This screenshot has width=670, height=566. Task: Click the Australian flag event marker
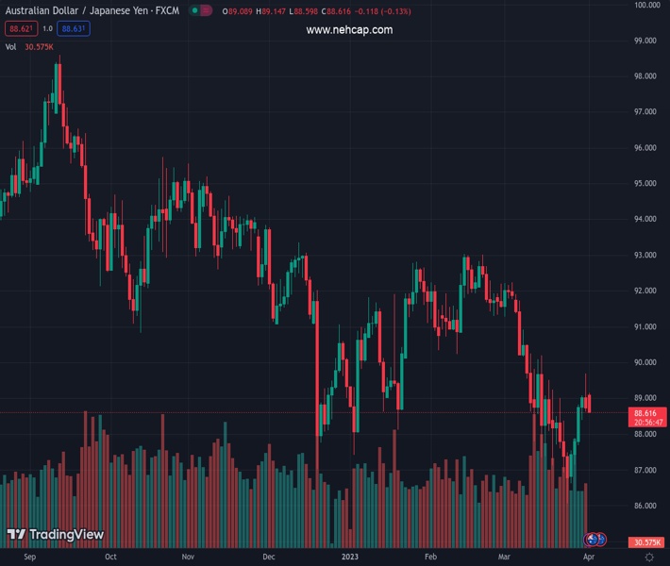click(592, 539)
